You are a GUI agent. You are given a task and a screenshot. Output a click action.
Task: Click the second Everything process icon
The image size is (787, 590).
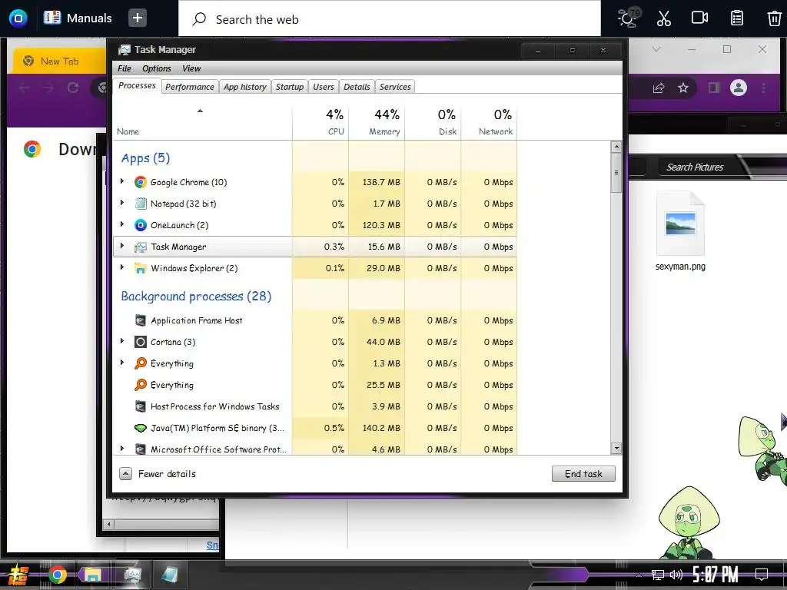[x=141, y=385]
